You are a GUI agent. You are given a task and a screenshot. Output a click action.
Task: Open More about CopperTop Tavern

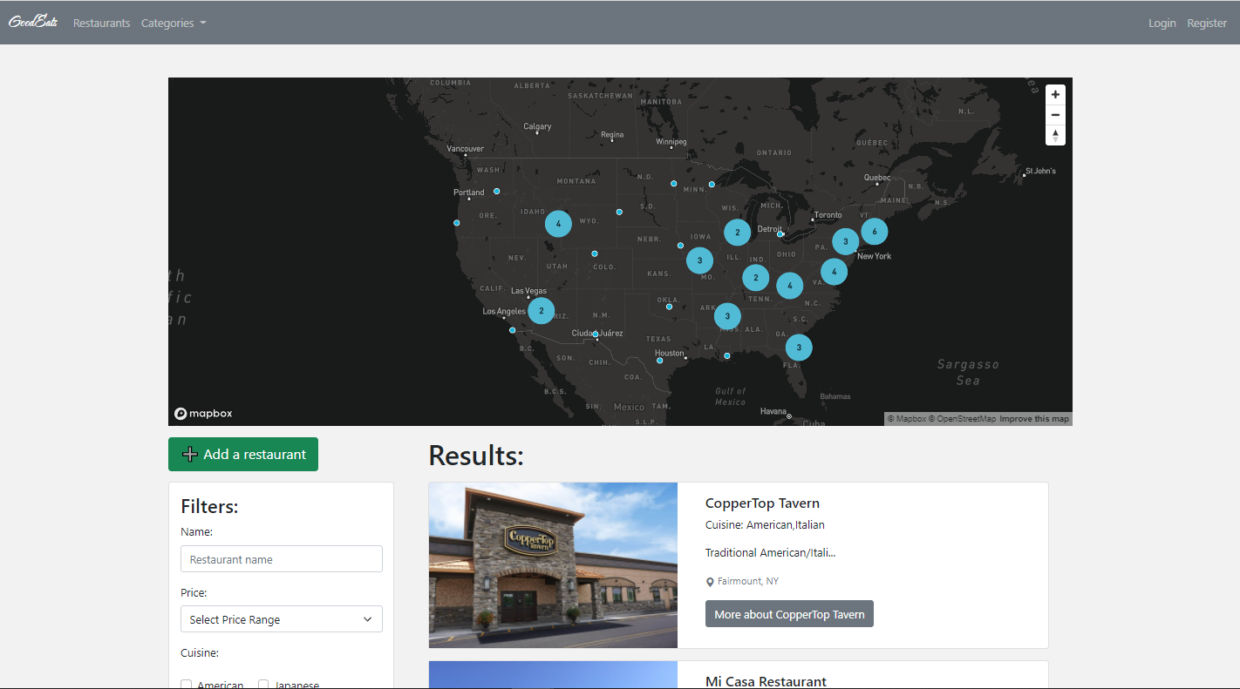point(789,614)
